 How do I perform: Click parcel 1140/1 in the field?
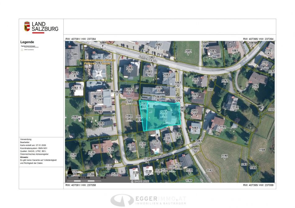coord(225,157)
